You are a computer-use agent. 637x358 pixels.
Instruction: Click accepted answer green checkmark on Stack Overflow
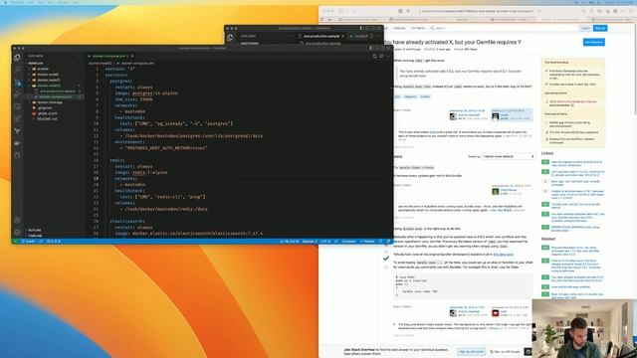tap(386, 258)
